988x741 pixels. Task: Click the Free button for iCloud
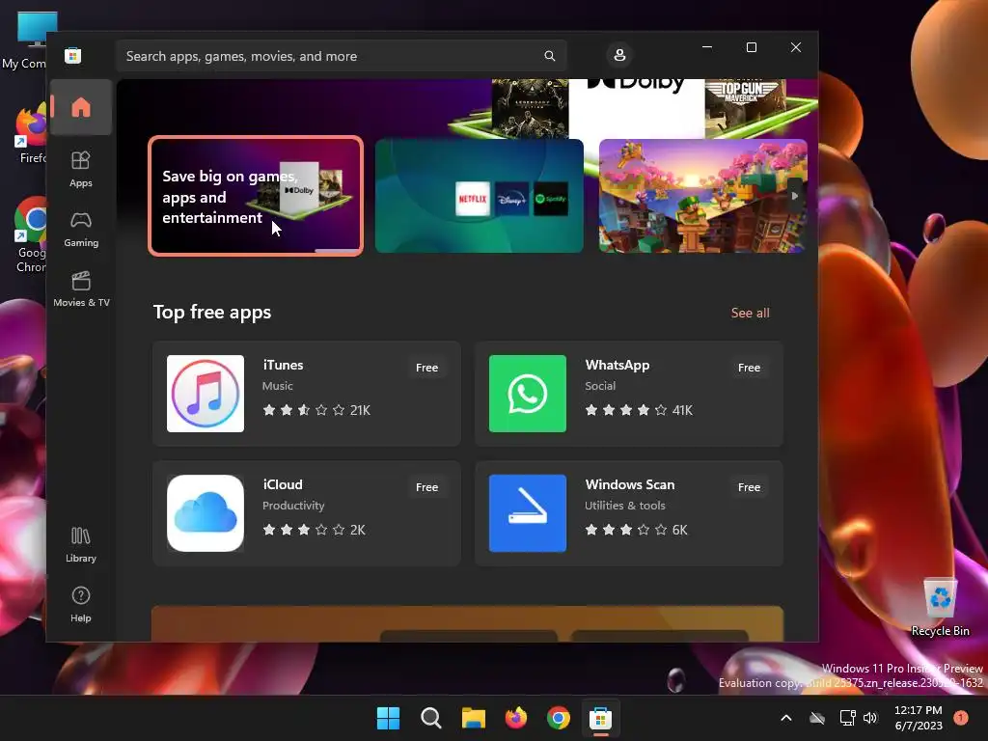(x=426, y=487)
